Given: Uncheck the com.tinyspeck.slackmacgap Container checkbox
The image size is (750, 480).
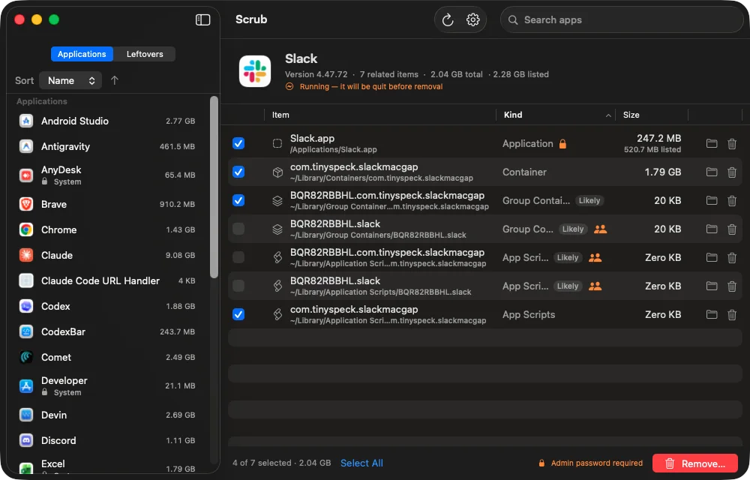Looking at the screenshot, I should click(238, 172).
